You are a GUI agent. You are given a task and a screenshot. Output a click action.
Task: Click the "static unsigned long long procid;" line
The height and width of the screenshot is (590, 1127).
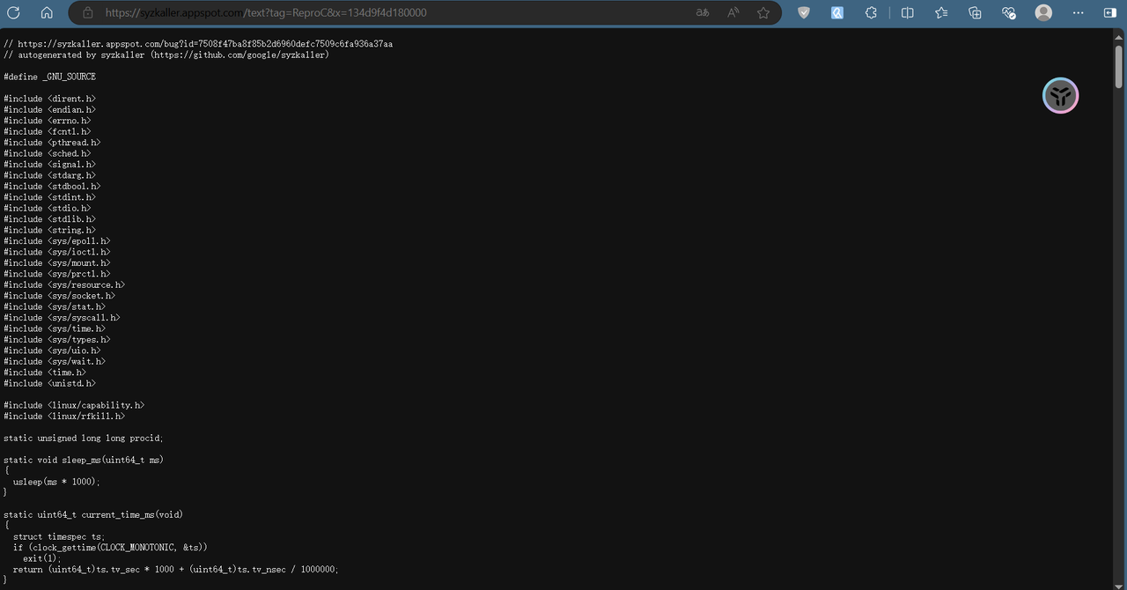(x=84, y=439)
